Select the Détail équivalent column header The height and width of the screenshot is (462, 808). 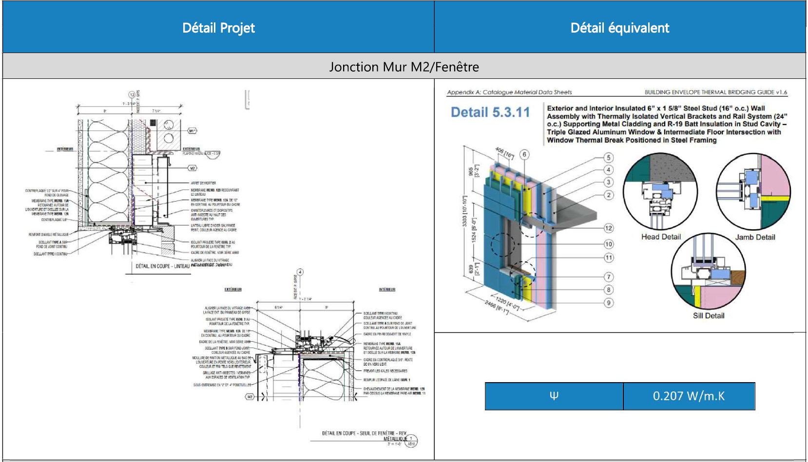pos(619,28)
